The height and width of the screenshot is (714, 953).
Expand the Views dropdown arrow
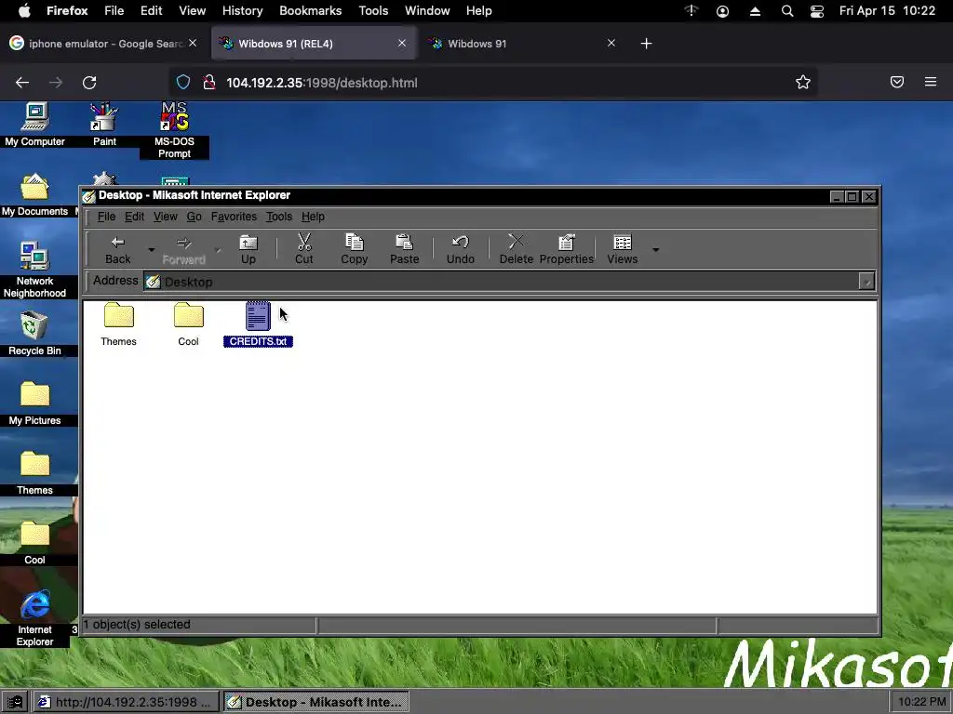coord(656,249)
